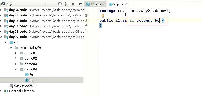Expand the demo01 package
This screenshot has height=96, width=202.
(x=16, y=53)
